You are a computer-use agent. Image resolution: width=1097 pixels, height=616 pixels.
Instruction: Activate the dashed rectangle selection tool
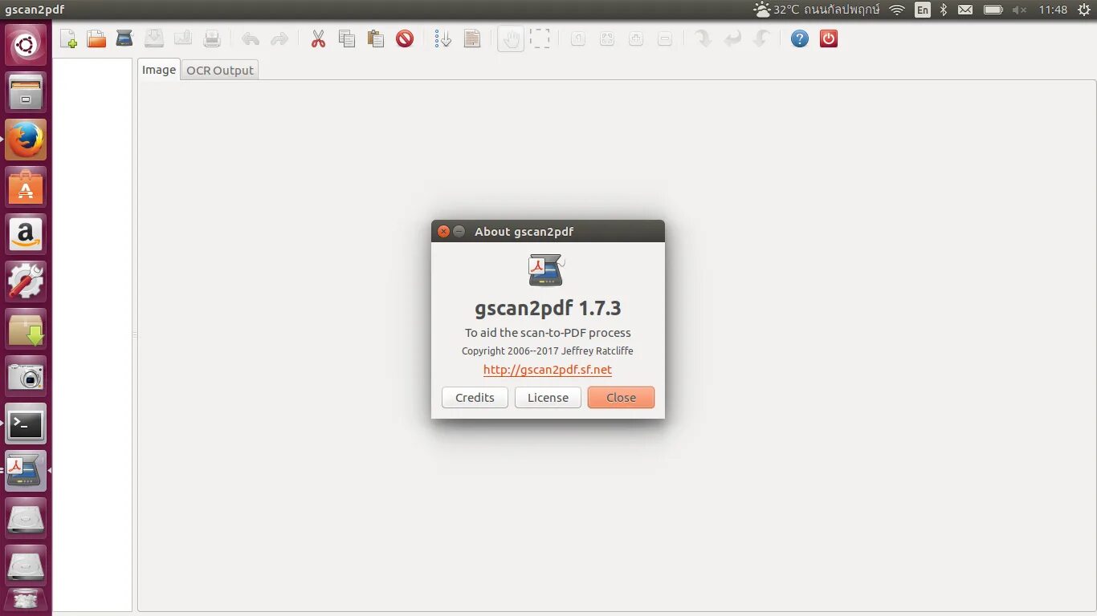click(x=540, y=38)
